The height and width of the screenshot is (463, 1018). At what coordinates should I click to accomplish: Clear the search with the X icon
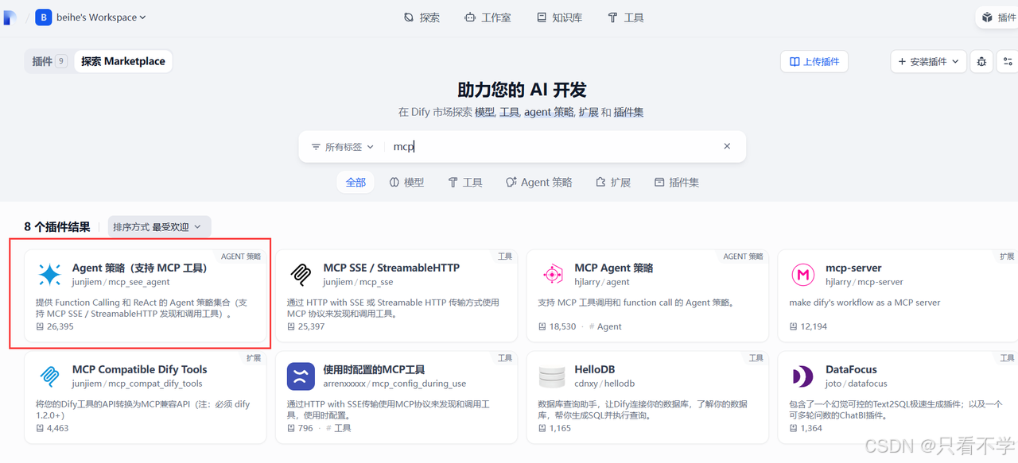[x=727, y=146]
